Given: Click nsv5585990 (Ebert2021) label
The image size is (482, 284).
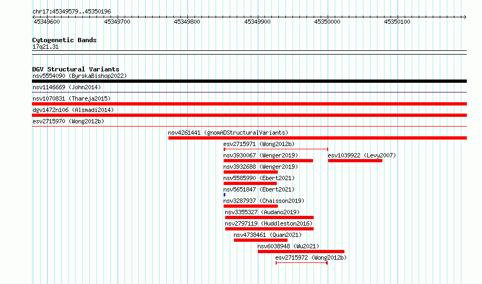Looking at the screenshot, I should [x=259, y=178].
